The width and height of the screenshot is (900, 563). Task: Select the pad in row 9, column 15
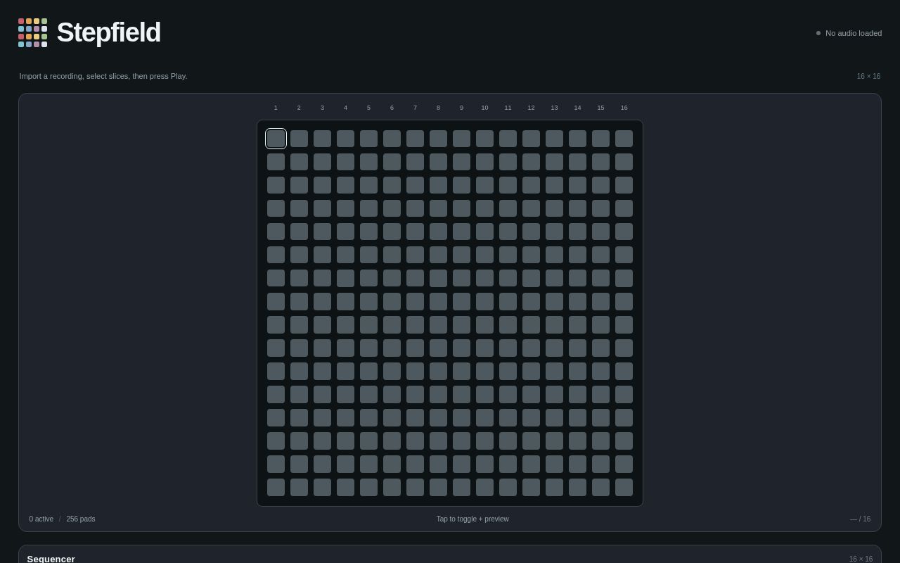coord(600,324)
